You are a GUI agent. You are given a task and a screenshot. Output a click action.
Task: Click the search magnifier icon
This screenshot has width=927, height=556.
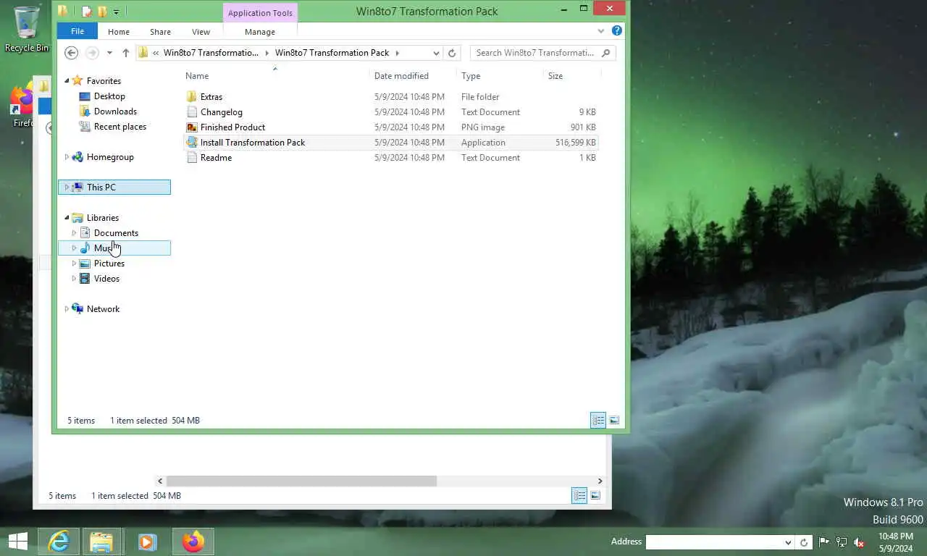click(x=606, y=53)
